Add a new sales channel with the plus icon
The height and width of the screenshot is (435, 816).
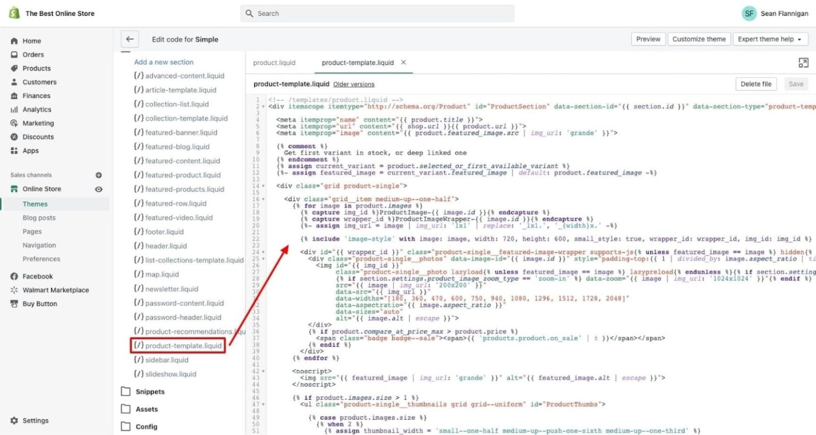pos(99,175)
